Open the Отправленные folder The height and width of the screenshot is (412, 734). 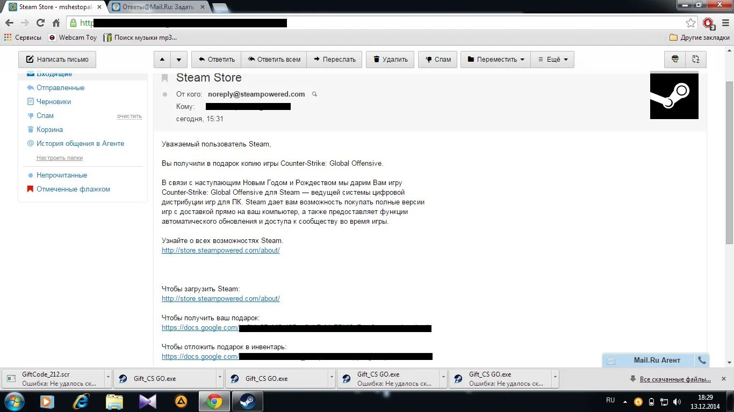click(x=60, y=87)
